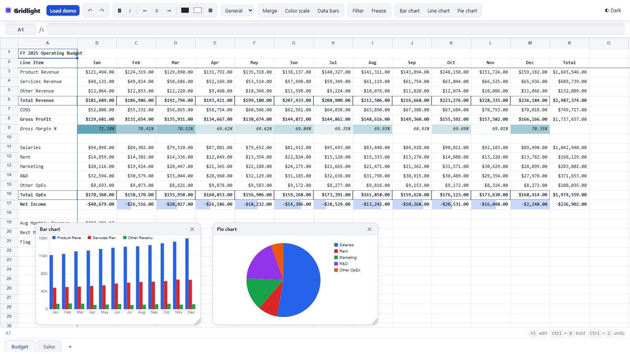This screenshot has height=354, width=630.
Task: Align cell text right
Action: (x=169, y=11)
